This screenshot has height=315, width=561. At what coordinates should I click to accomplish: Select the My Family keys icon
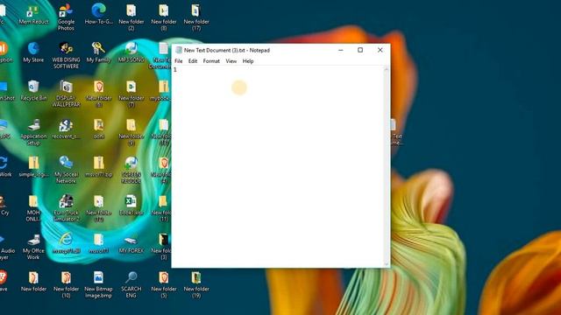click(x=98, y=52)
